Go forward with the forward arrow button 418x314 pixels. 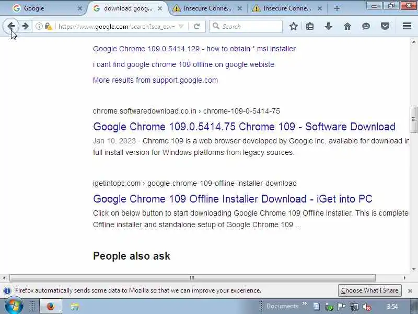(25, 26)
